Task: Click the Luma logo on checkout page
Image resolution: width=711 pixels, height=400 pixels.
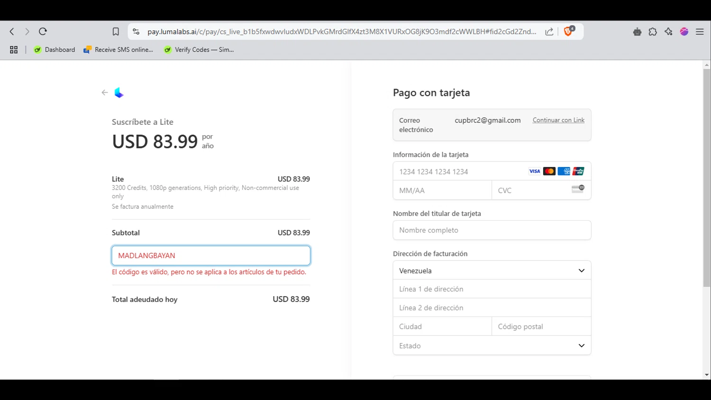Action: coord(119,93)
